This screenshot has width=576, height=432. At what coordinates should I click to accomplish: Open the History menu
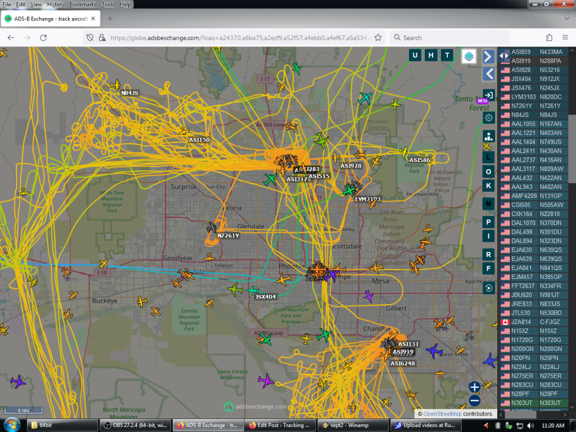[56, 4]
